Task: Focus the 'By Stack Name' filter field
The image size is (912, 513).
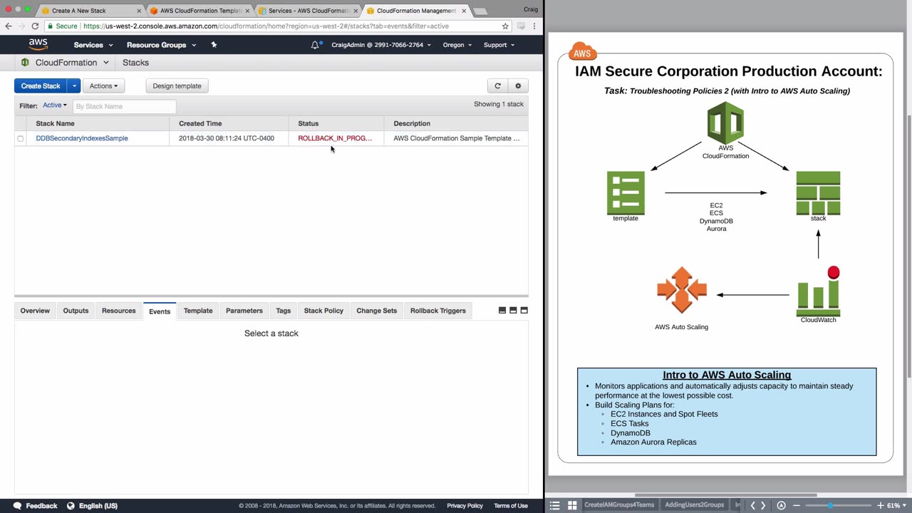Action: 124,106
